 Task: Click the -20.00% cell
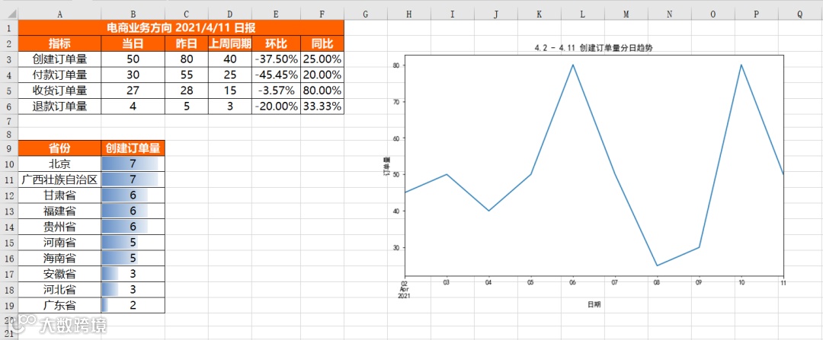click(276, 106)
